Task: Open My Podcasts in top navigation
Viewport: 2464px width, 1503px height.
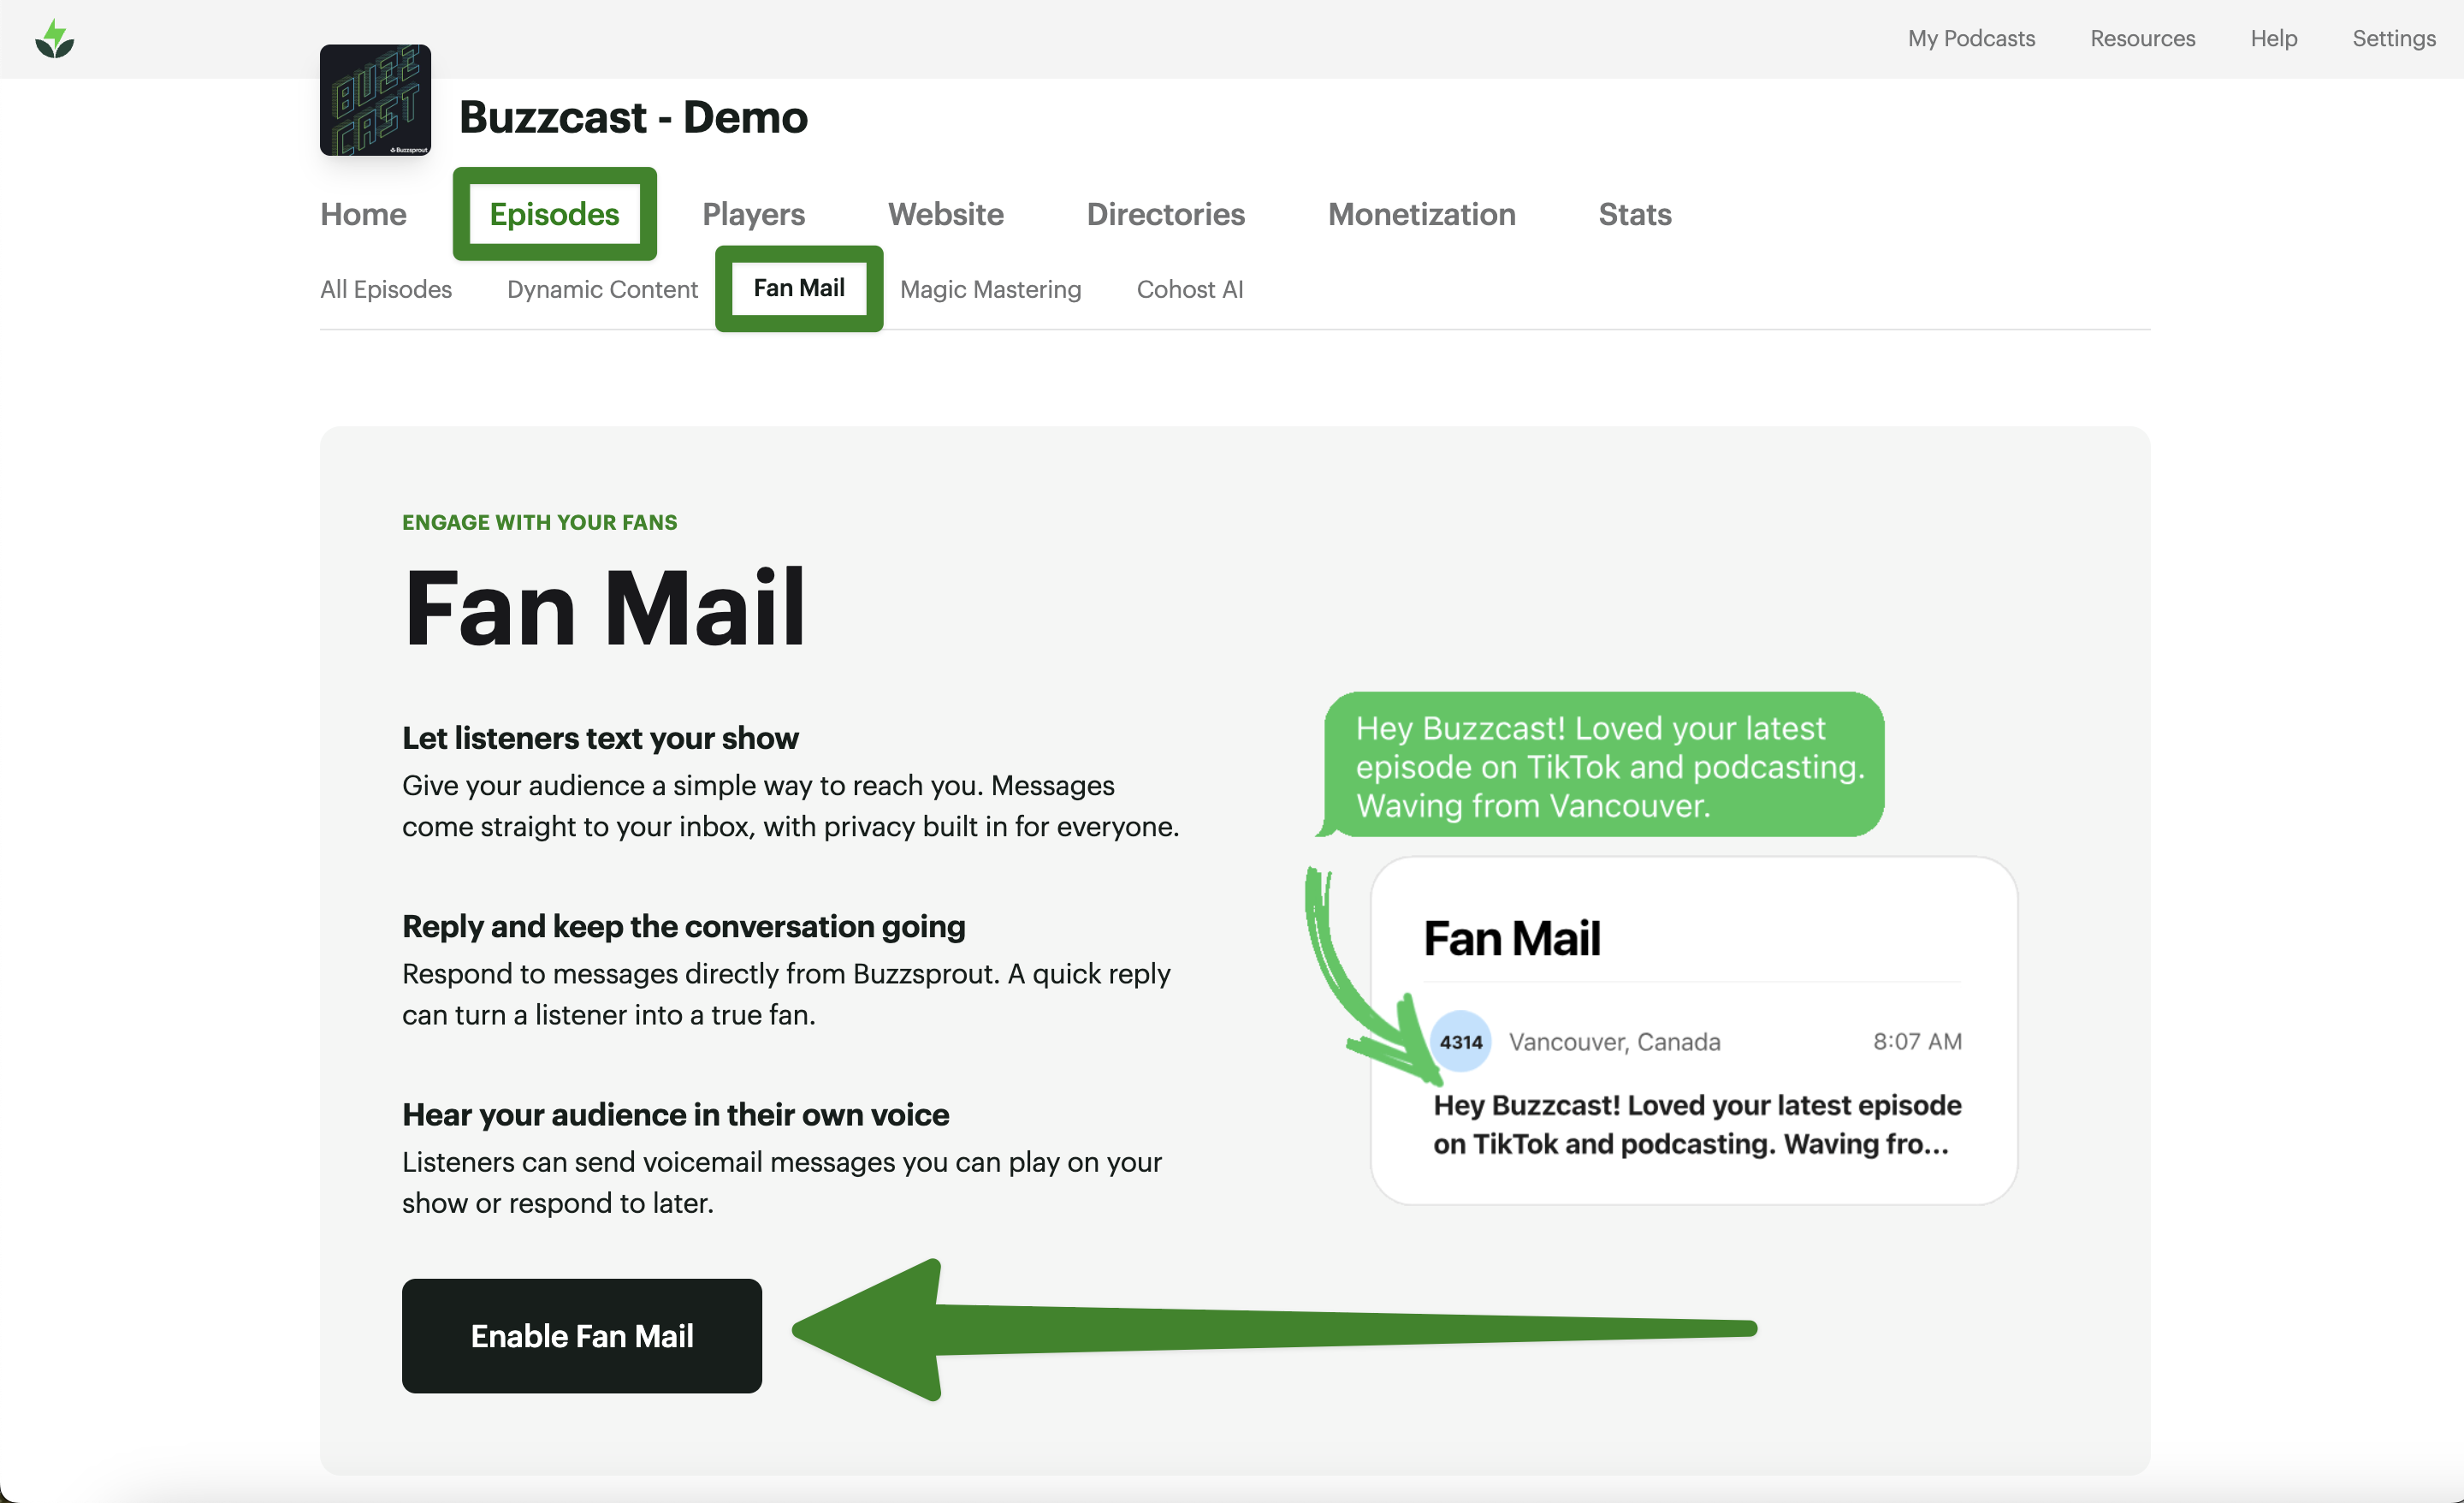Action: (x=1971, y=38)
